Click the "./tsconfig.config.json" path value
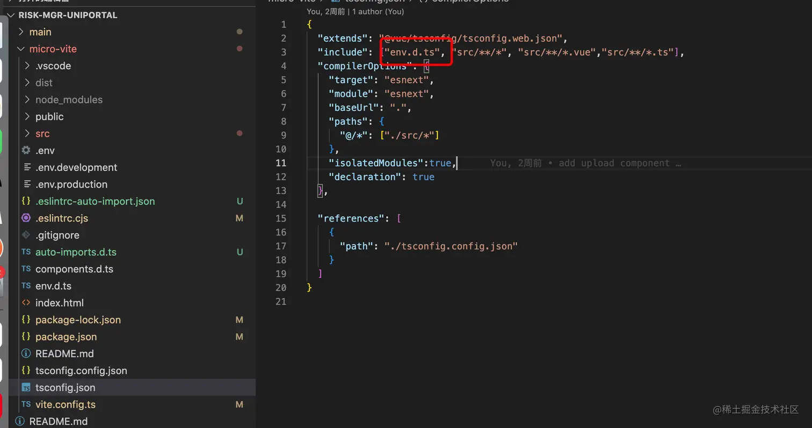Image resolution: width=812 pixels, height=428 pixels. click(x=451, y=246)
